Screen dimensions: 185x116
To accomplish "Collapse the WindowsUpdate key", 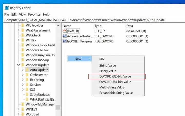I will [18, 65].
